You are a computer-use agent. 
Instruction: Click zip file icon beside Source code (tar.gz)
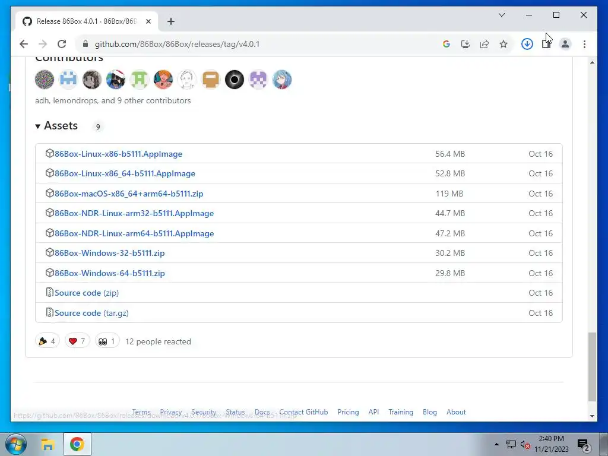pos(50,312)
